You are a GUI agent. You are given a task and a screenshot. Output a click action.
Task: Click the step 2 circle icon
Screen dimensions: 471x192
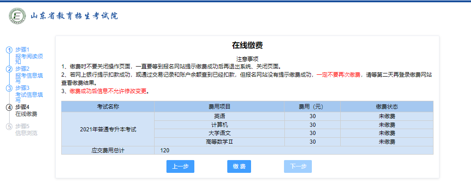point(9,69)
